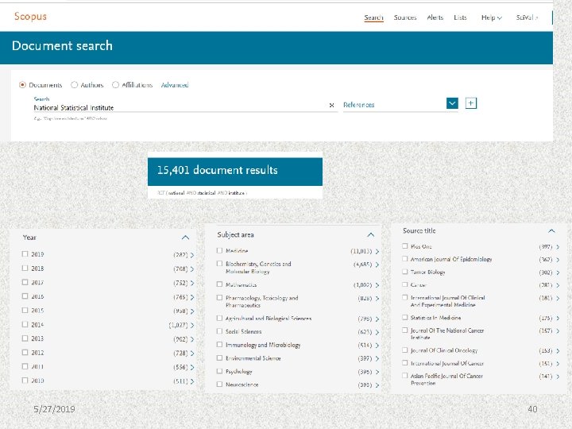The width and height of the screenshot is (572, 429).
Task: Click the Scopus logo
Action: 30,17
